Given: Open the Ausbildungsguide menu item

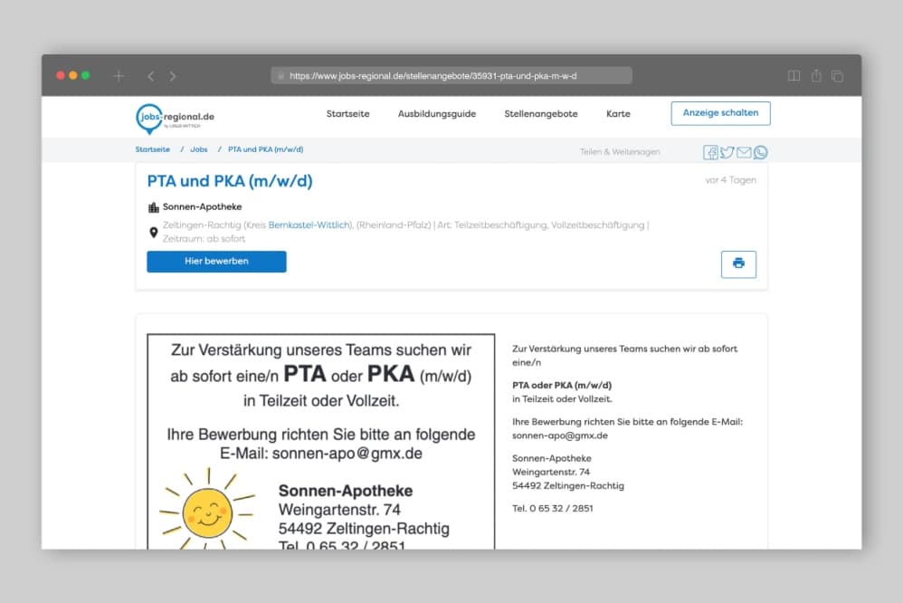Looking at the screenshot, I should pos(437,114).
